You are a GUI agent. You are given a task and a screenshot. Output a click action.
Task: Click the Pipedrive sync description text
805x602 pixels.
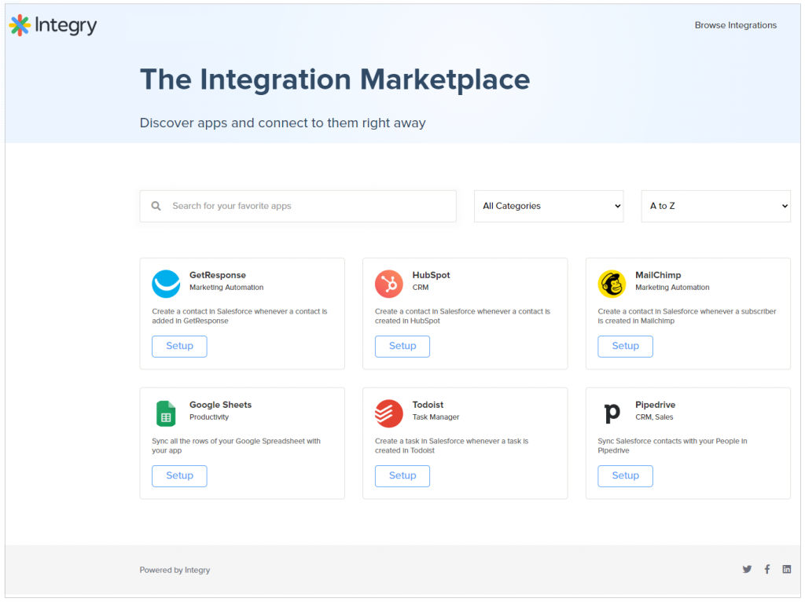(673, 446)
